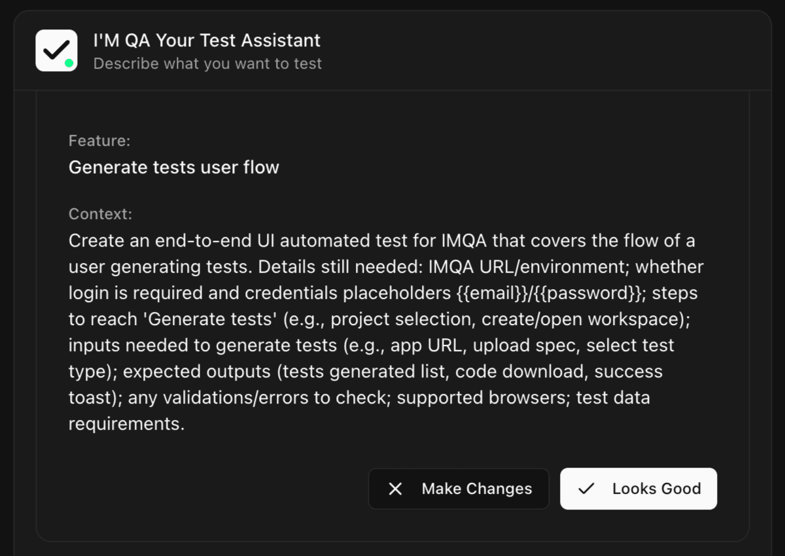Select the black checkmark glyph in the header tile

(56, 48)
